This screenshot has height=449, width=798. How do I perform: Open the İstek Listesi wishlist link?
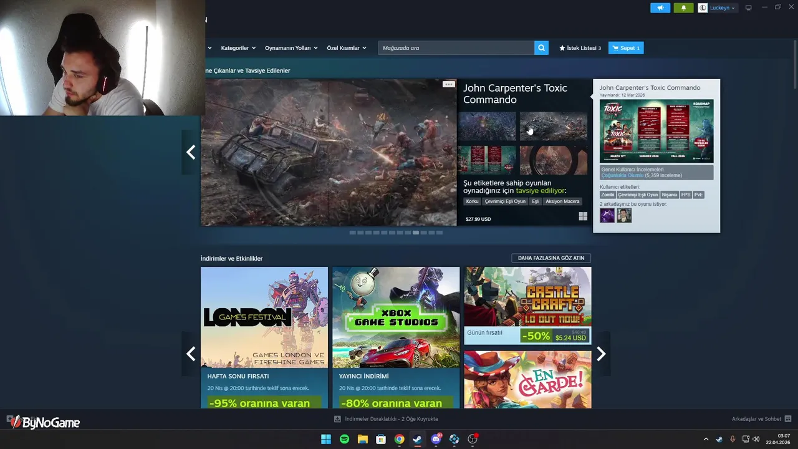coord(580,48)
